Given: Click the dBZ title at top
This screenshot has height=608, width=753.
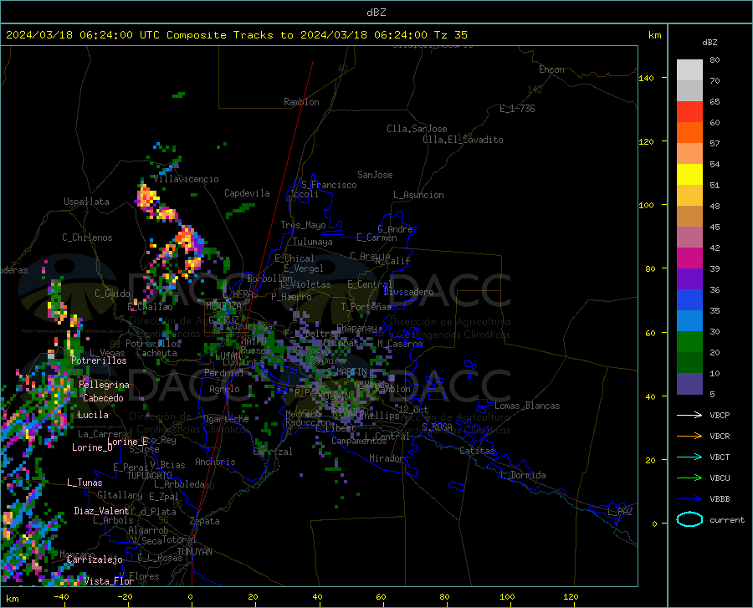Looking at the screenshot, I should coord(376,12).
